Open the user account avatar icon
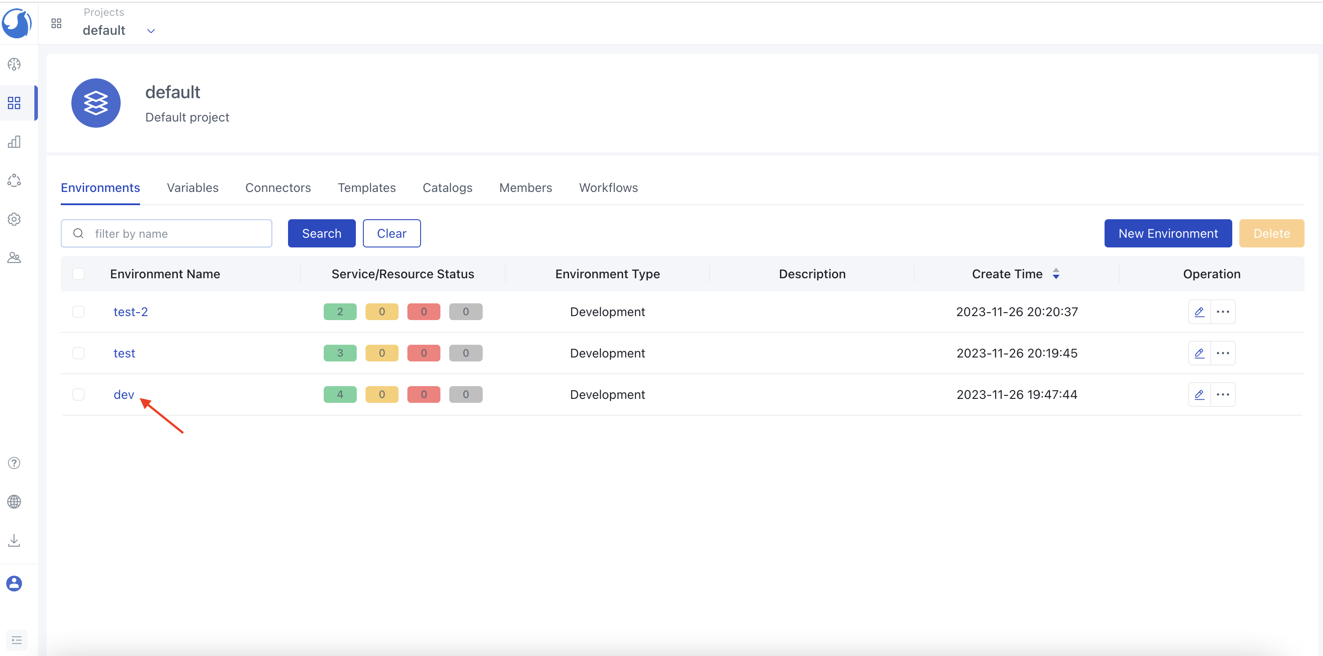This screenshot has width=1323, height=656. point(15,583)
